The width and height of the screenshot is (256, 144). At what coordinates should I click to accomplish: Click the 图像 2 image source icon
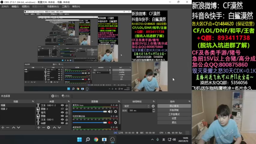(38, 109)
